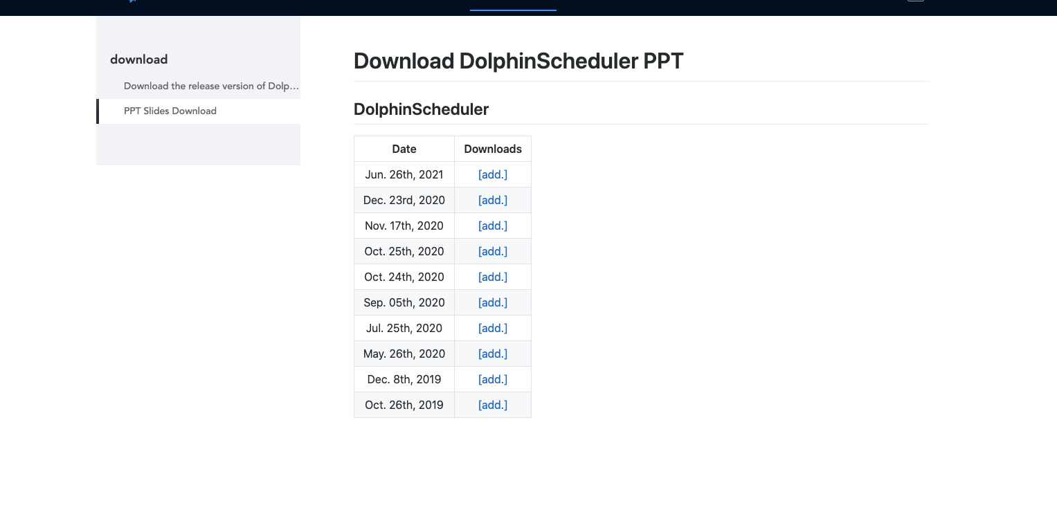Open the [add.] link for Oct. 24th, 2020
Image resolution: width=1057 pixels, height=512 pixels.
(493, 277)
